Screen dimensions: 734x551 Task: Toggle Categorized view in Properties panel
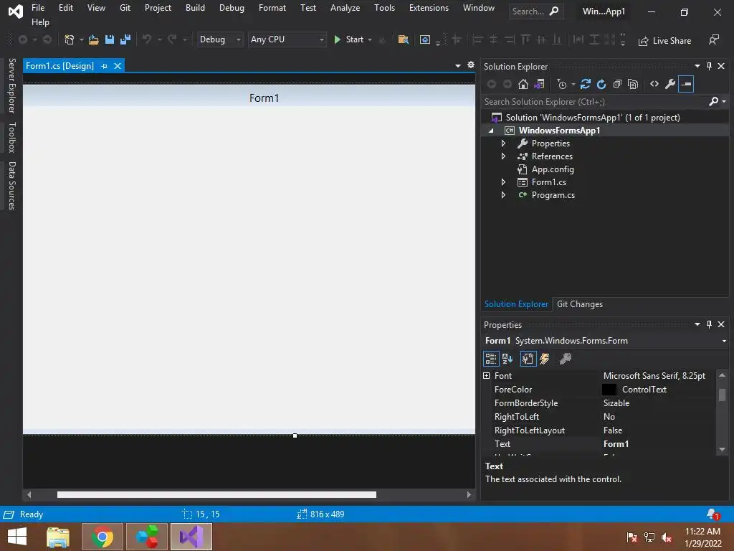click(491, 359)
